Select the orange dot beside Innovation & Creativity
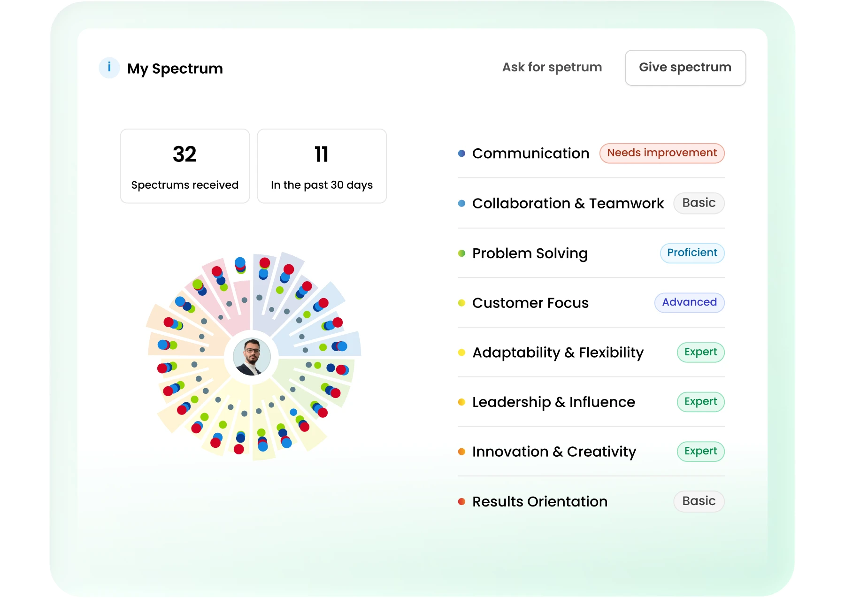Viewport: 845px width, 598px height. click(461, 451)
